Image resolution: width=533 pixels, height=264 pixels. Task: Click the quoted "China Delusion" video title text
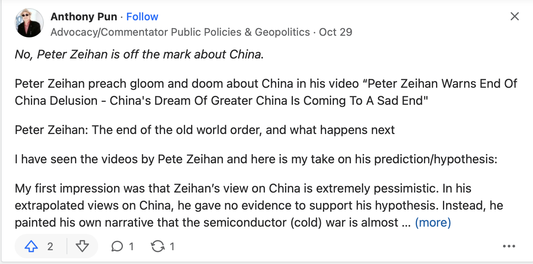[221, 101]
